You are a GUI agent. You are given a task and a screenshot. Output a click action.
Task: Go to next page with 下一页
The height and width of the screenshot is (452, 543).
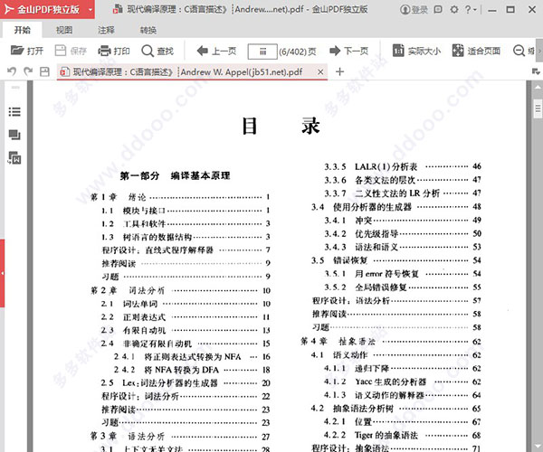pos(348,51)
